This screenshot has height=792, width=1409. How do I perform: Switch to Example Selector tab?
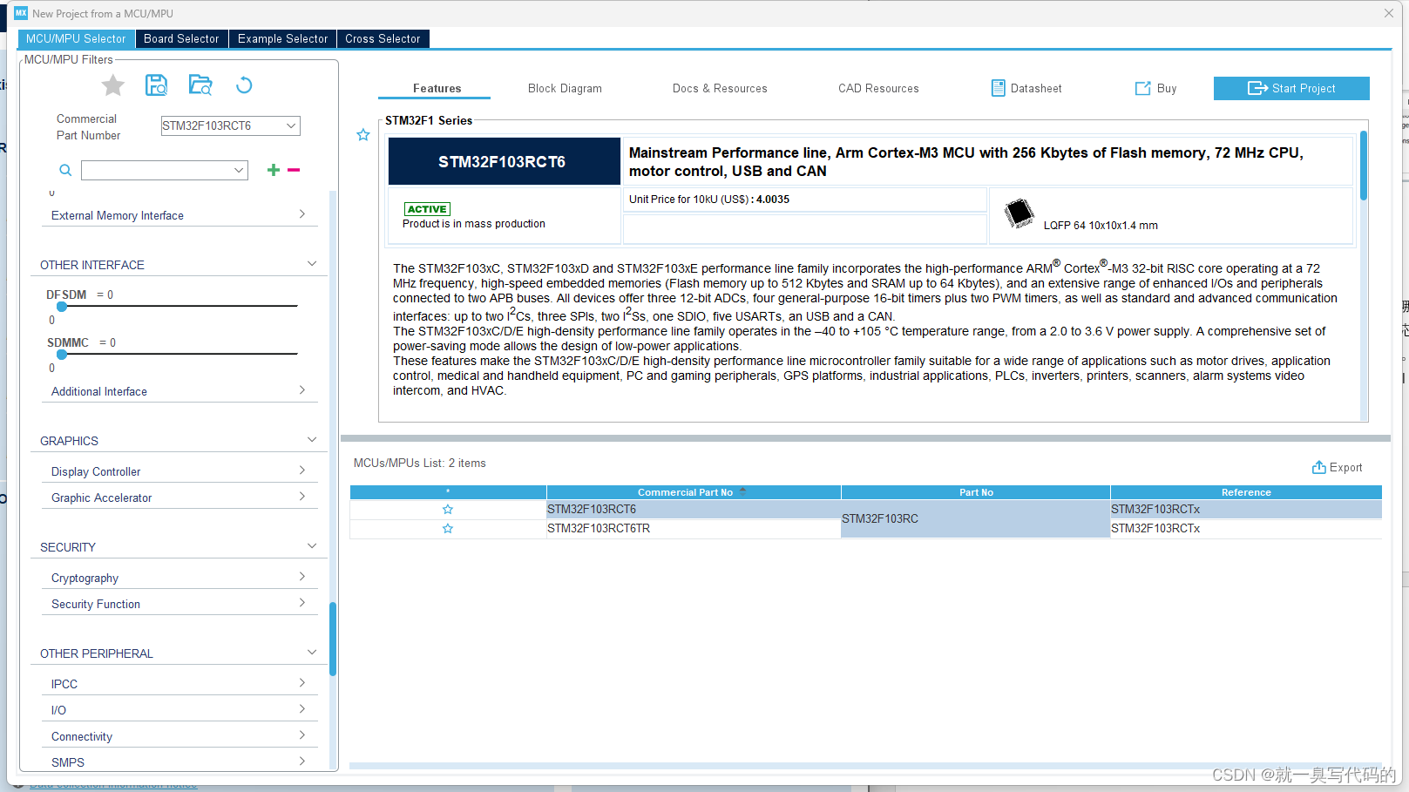tap(282, 38)
